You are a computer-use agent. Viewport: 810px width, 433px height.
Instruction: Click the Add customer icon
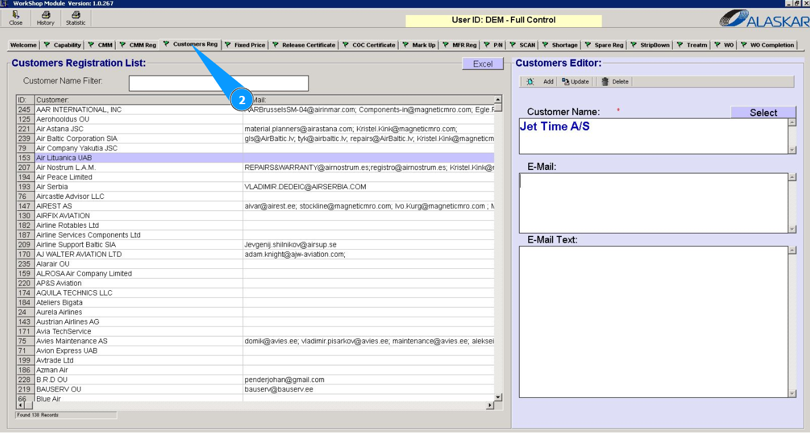(x=531, y=82)
